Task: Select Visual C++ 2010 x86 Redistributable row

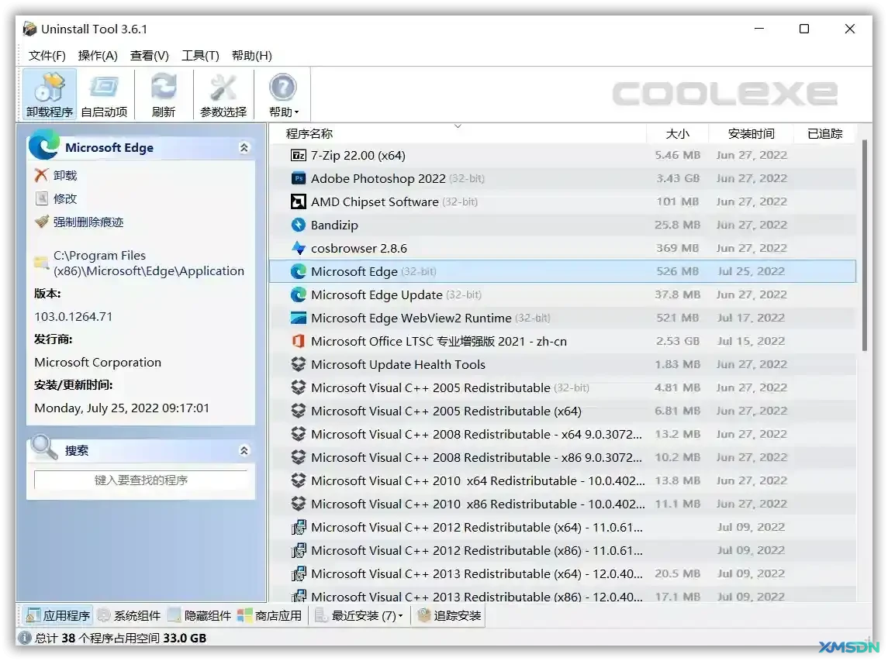Action: click(x=563, y=503)
